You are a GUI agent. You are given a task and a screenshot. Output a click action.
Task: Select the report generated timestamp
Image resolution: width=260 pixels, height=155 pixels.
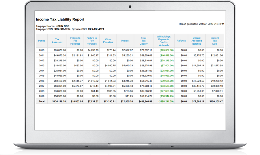pos(201,24)
